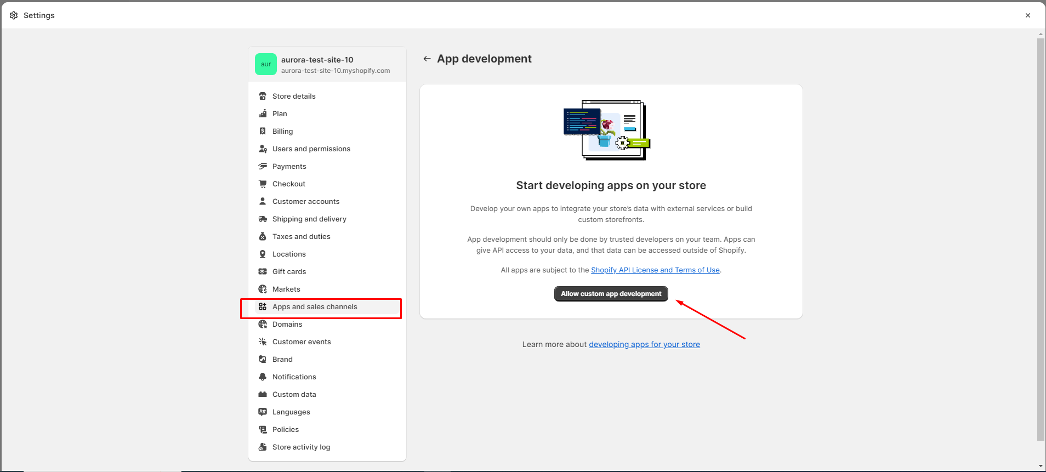The width and height of the screenshot is (1046, 472).
Task: Go to Taxes and duties
Action: coord(327,236)
